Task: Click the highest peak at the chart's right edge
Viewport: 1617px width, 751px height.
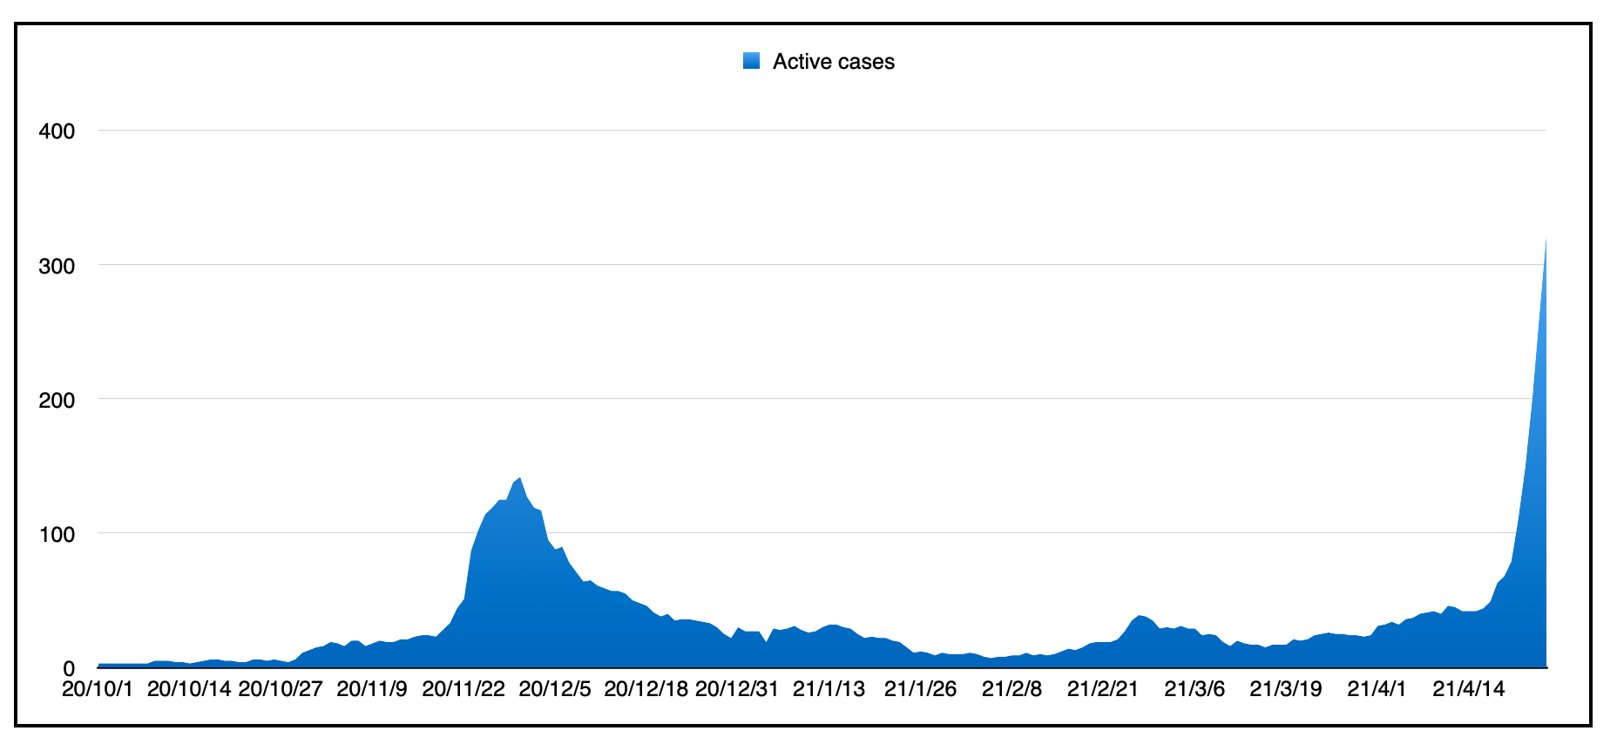Action: [1545, 240]
